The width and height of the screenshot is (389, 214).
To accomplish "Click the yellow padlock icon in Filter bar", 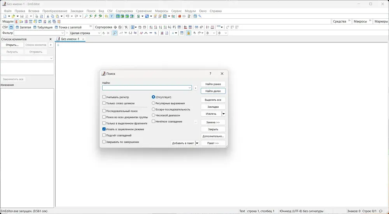I will point(188,33).
